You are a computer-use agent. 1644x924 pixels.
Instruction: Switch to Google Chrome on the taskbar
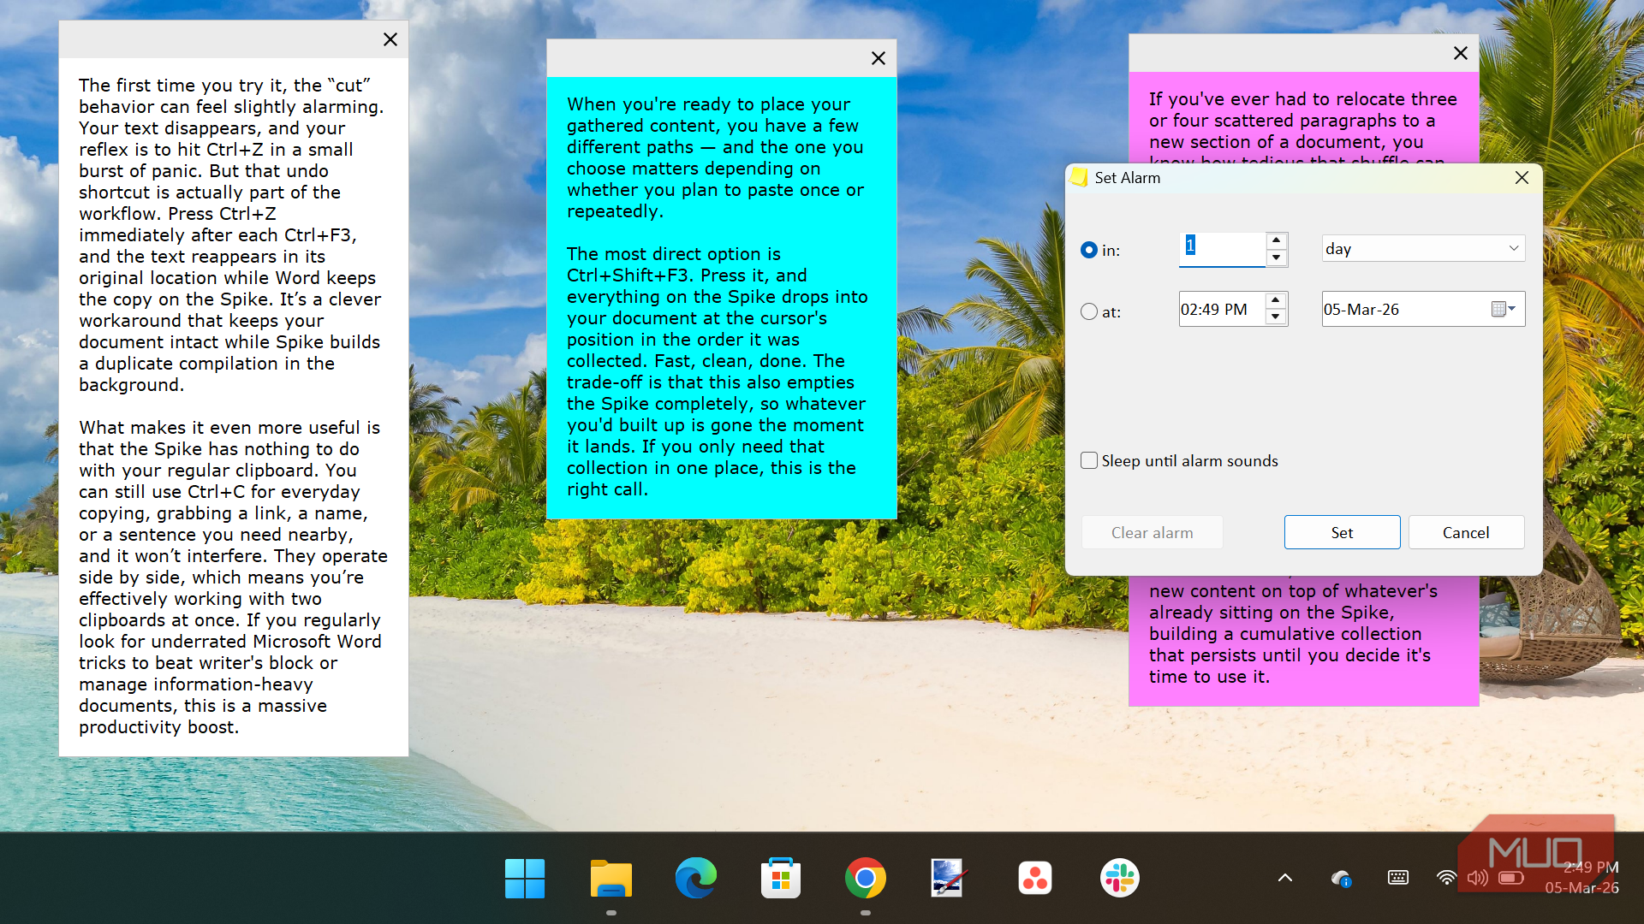click(865, 878)
